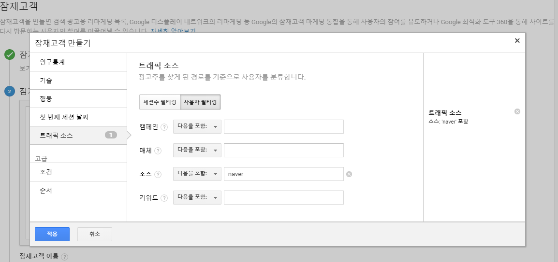Open the advanced 조건 section
This screenshot has width=558, height=262.
[x=78, y=172]
